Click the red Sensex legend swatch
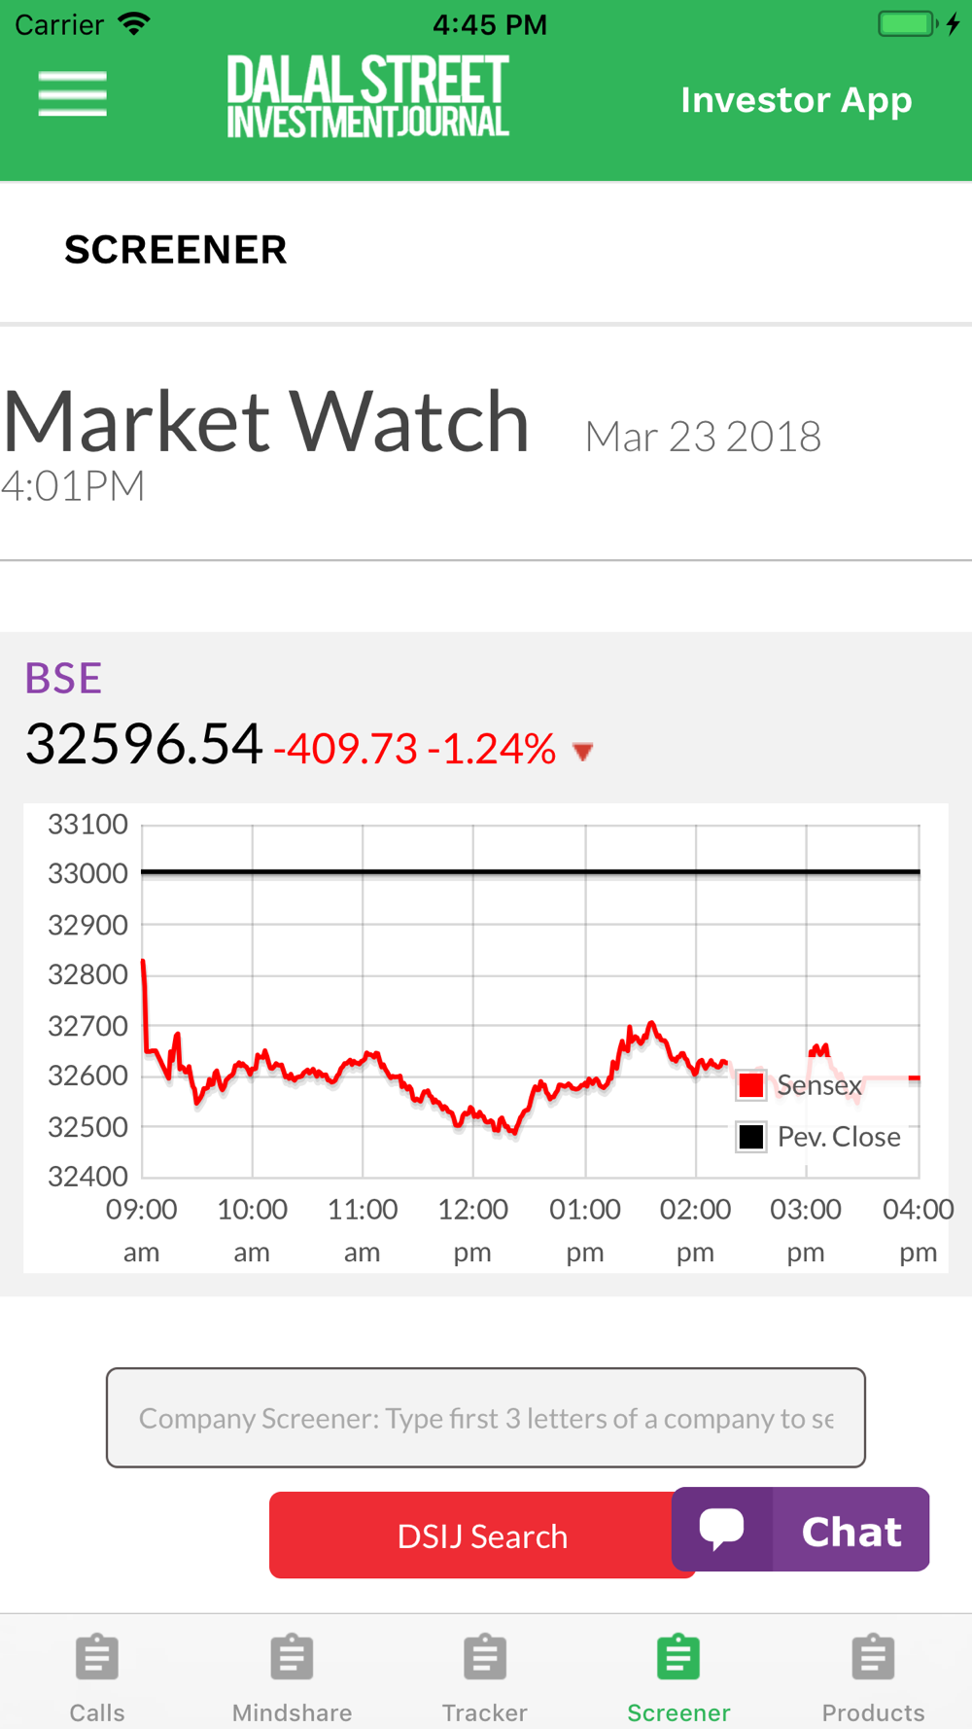972x1729 pixels. coord(751,1085)
